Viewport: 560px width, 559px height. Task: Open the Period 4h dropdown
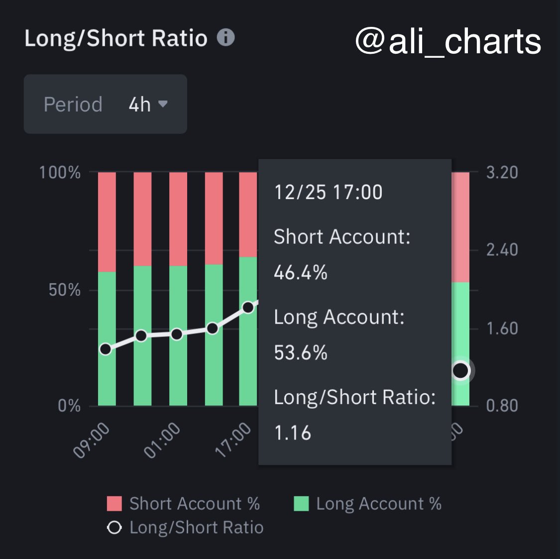coord(106,105)
